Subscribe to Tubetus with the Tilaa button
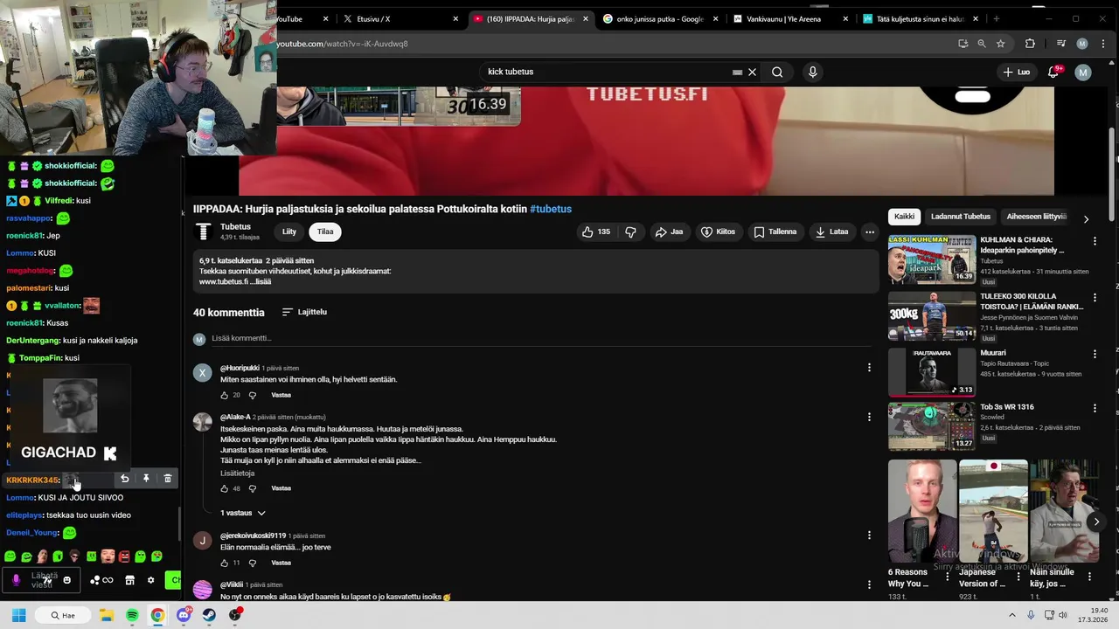 pyautogui.click(x=325, y=232)
